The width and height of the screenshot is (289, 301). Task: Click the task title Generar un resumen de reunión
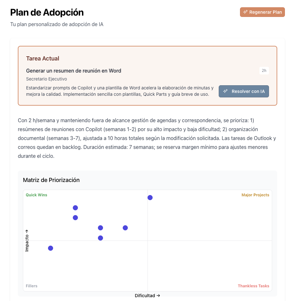point(73,71)
